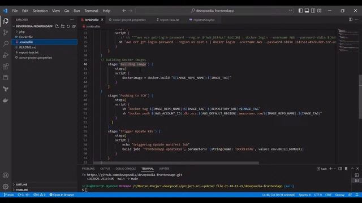The width and height of the screenshot is (362, 203).
Task: Switch to PROBLEMS panel tab
Action: [88, 169]
